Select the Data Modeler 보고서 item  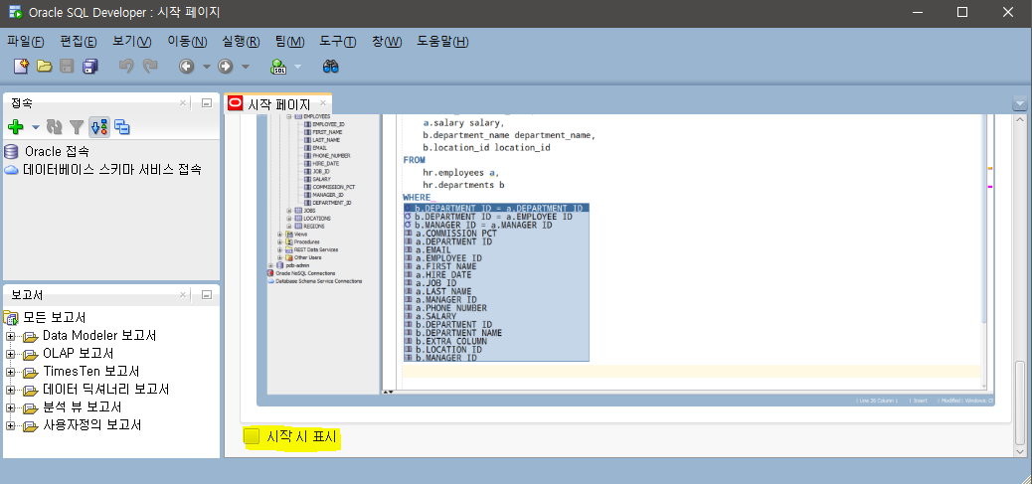[x=99, y=335]
